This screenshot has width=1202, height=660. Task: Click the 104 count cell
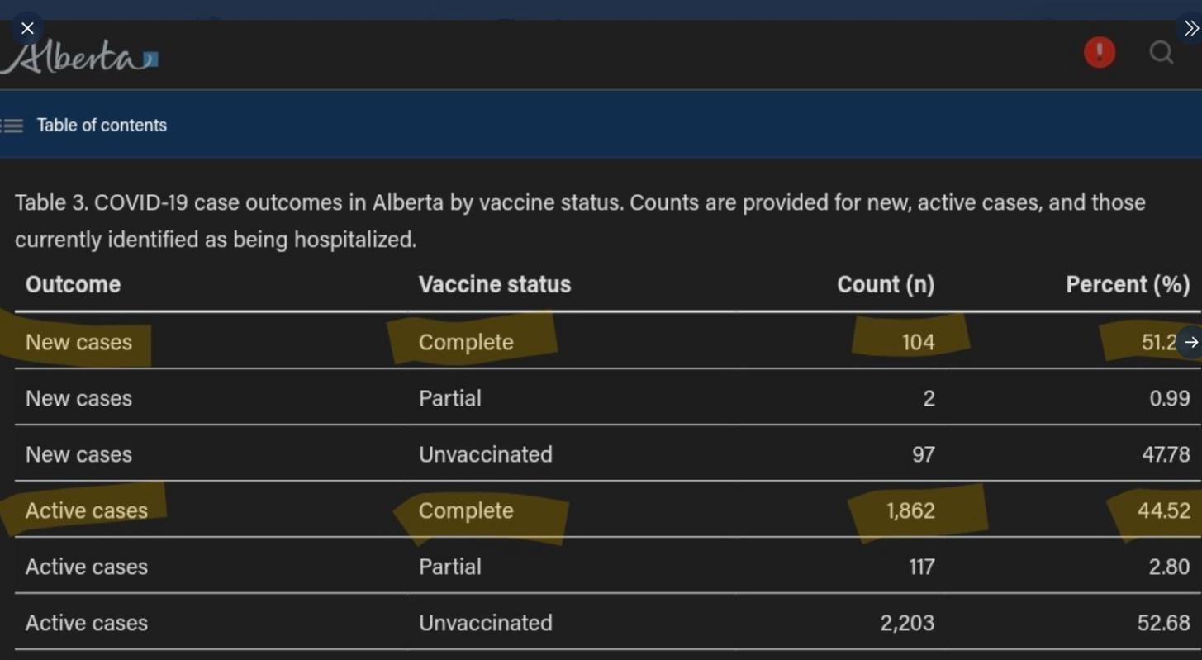pyautogui.click(x=918, y=342)
